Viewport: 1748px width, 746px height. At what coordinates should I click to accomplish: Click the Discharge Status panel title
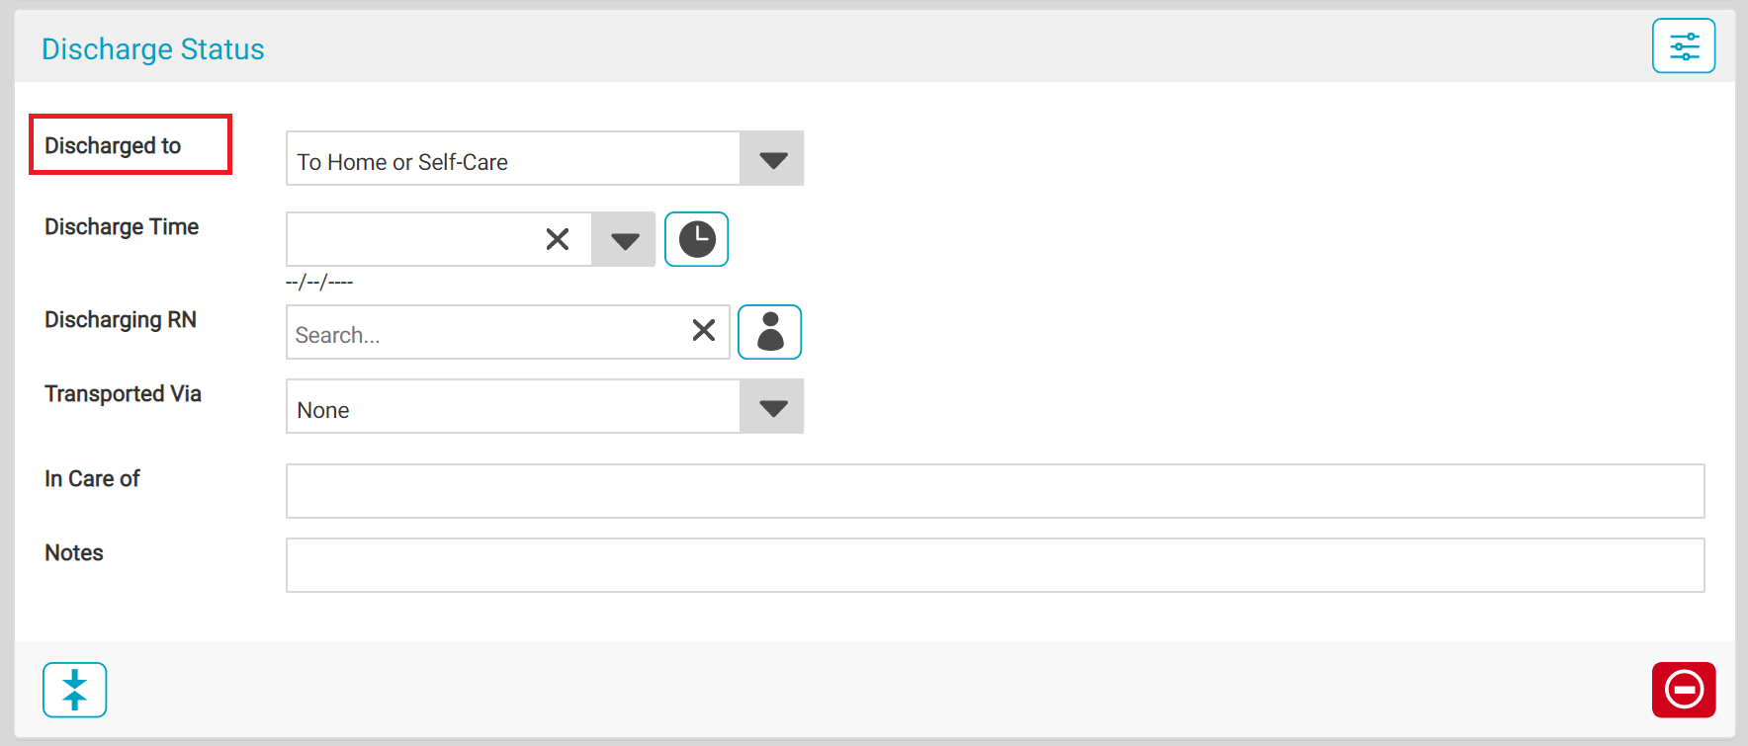[153, 49]
